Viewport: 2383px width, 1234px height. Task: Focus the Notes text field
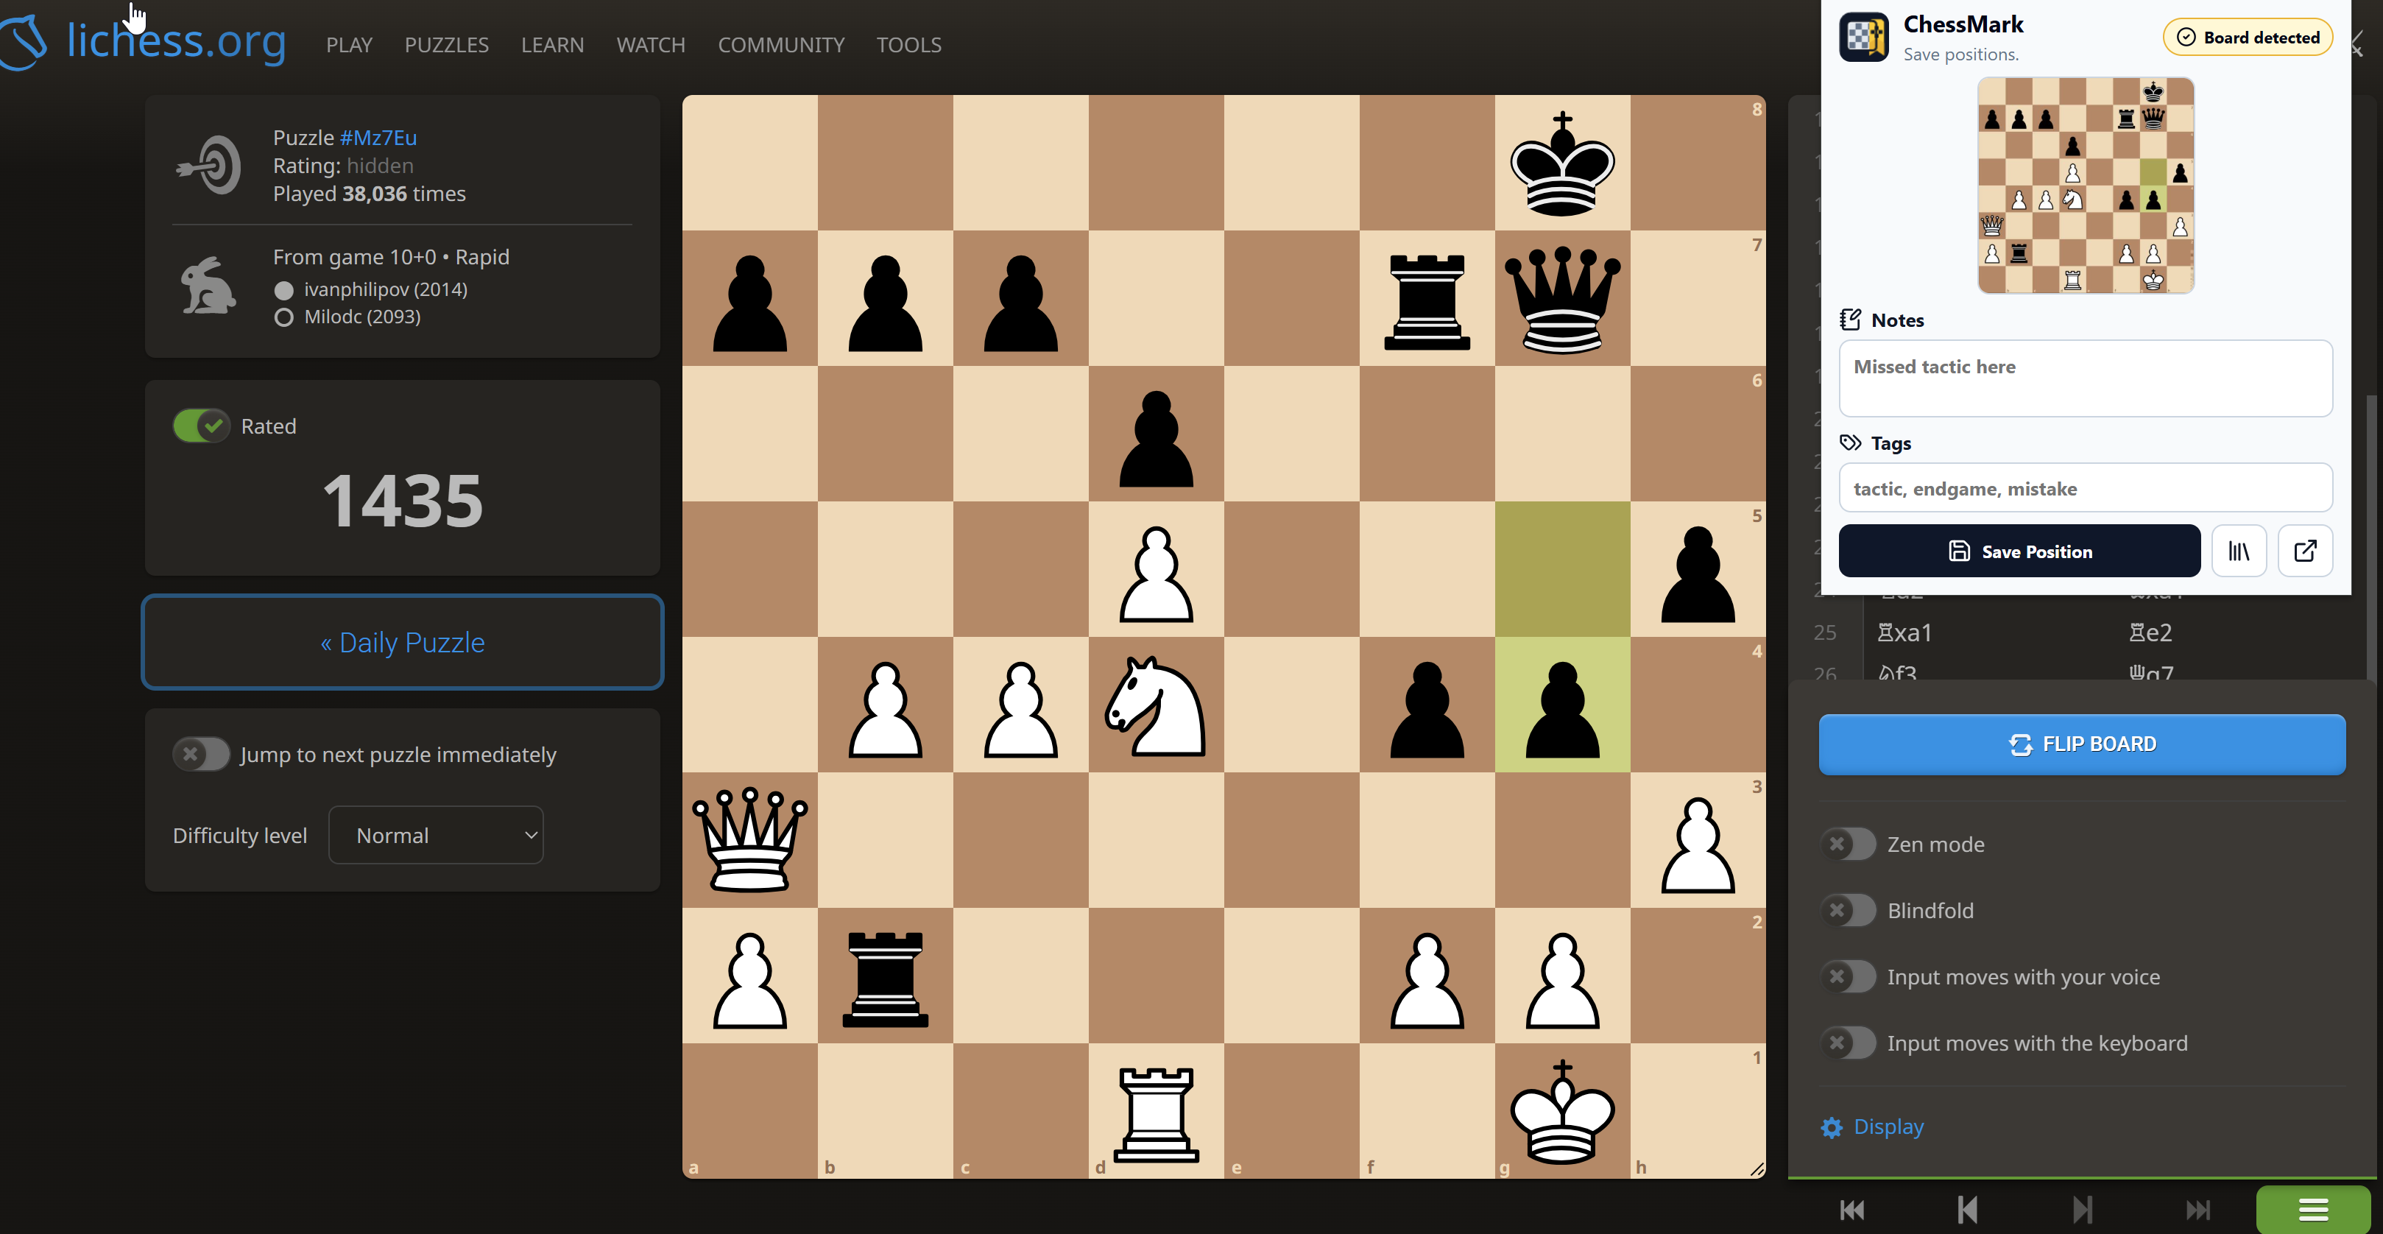tap(2085, 378)
